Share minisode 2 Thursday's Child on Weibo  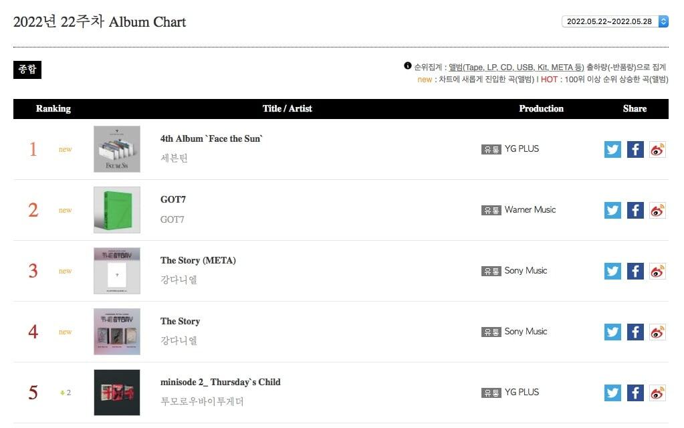(658, 393)
